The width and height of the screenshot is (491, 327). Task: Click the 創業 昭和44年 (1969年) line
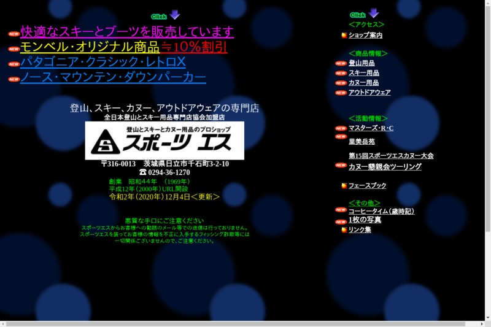click(149, 181)
